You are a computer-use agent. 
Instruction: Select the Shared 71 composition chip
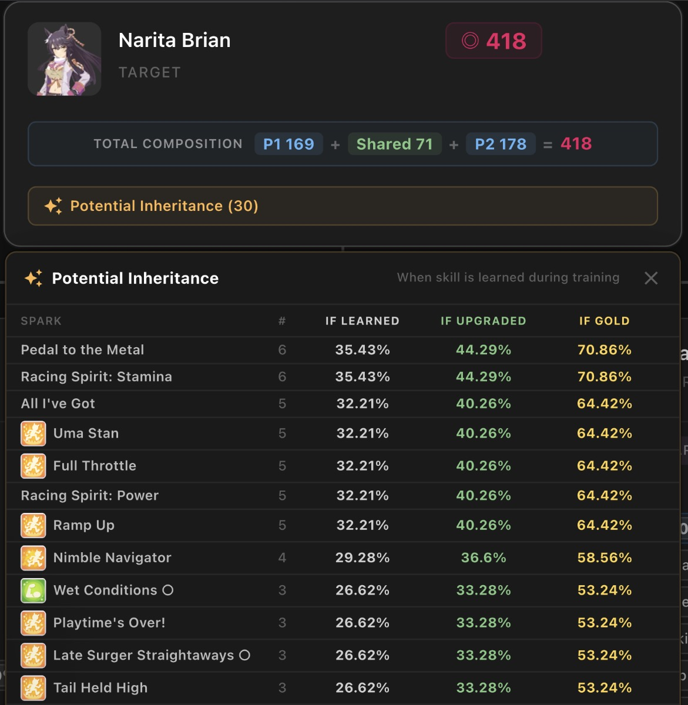[395, 144]
